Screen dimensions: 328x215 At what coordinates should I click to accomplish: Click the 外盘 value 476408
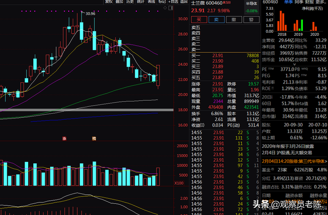216,107
